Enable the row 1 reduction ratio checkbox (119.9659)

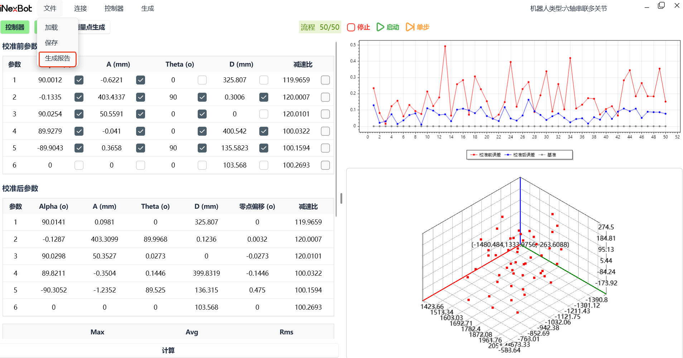coord(325,80)
